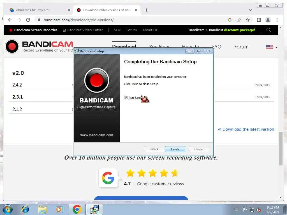287x215 pixels.
Task: Open Windows Media Player taskbar icon
Action: [59, 209]
